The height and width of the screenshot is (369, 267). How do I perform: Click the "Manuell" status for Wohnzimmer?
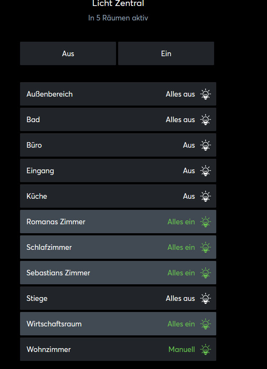[181, 349]
